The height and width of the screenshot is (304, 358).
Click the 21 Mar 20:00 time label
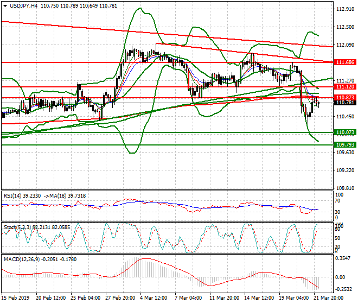pyautogui.click(x=328, y=298)
